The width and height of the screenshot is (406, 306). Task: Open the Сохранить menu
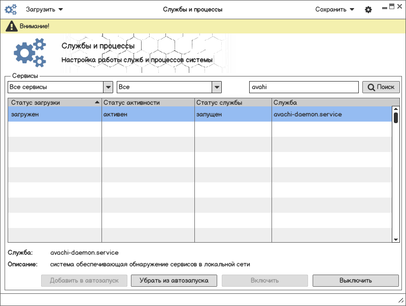point(334,9)
